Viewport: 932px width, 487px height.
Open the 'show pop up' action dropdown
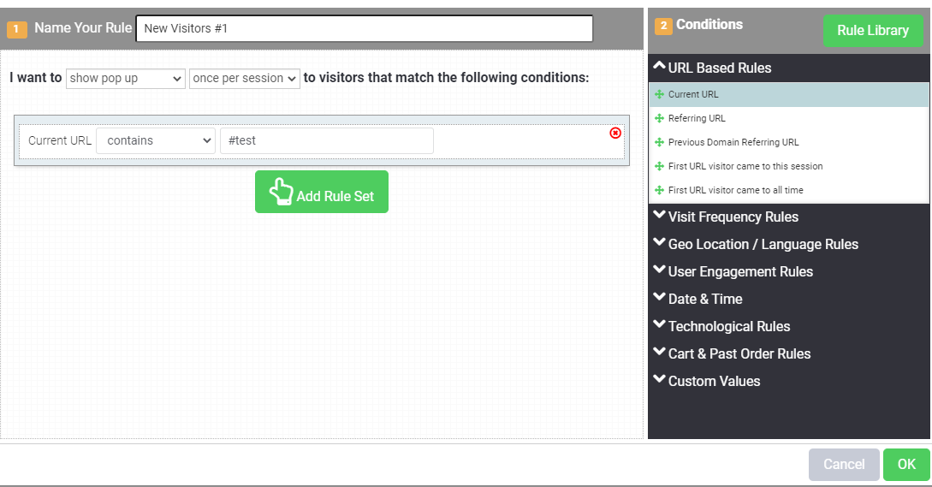point(126,78)
